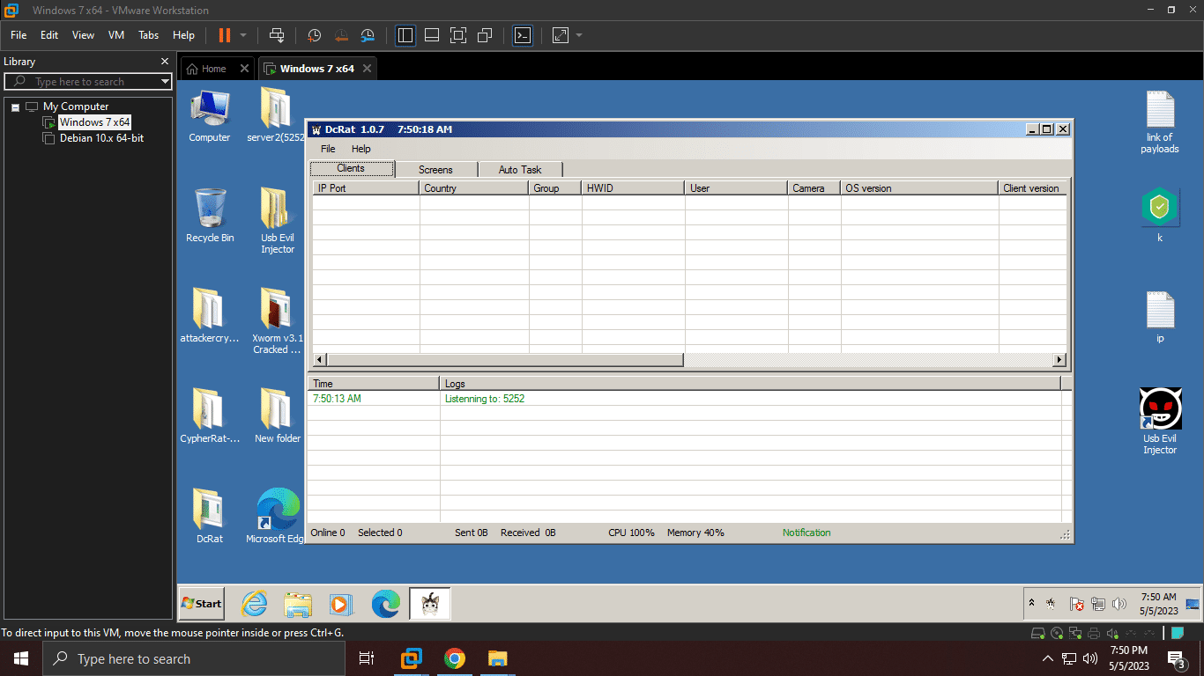1204x676 pixels.
Task: Toggle the Library panel visibility
Action: 405,35
